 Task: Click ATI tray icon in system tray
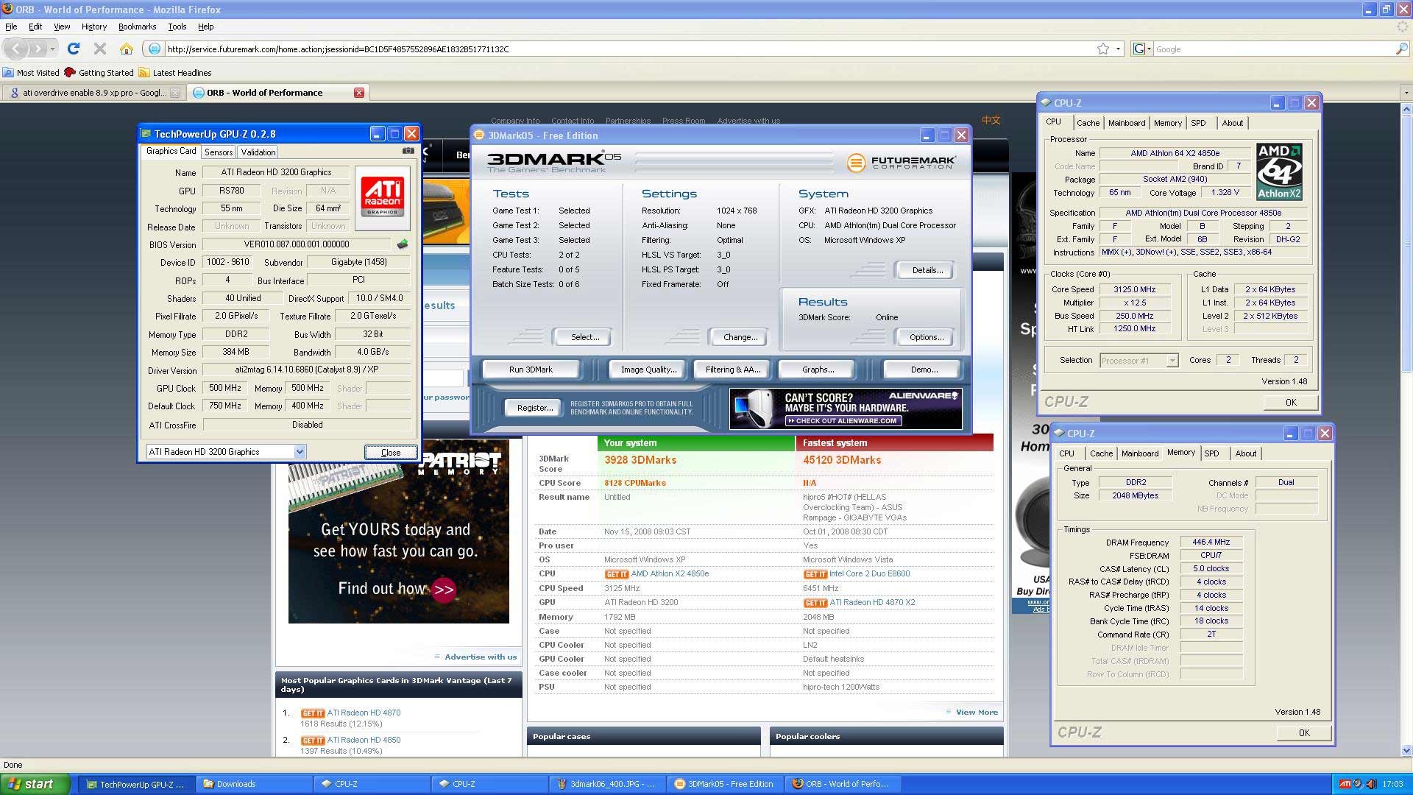click(x=1345, y=784)
